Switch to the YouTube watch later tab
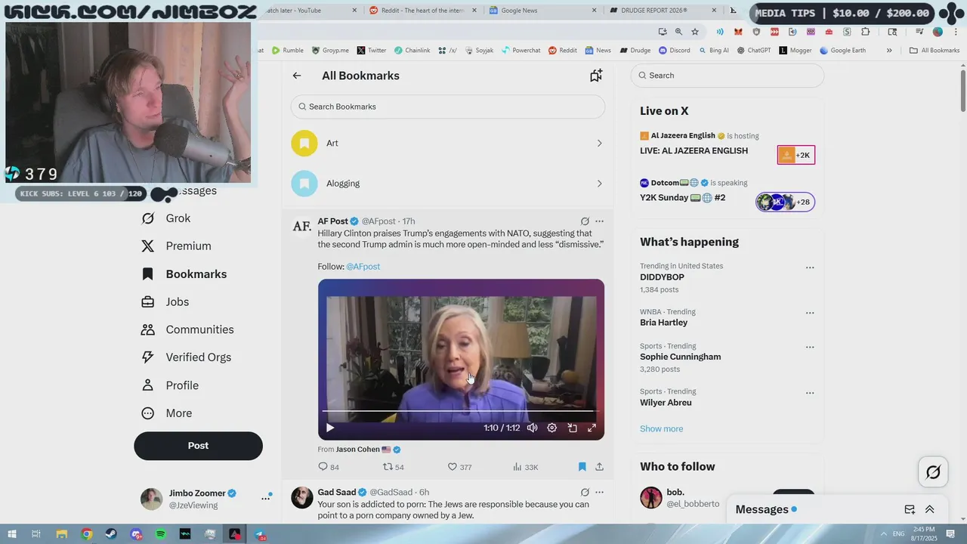The image size is (967, 544). [306, 11]
